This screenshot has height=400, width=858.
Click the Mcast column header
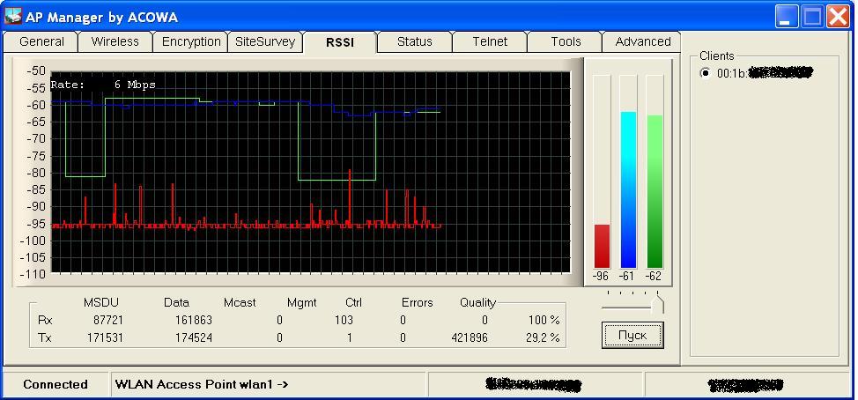240,302
